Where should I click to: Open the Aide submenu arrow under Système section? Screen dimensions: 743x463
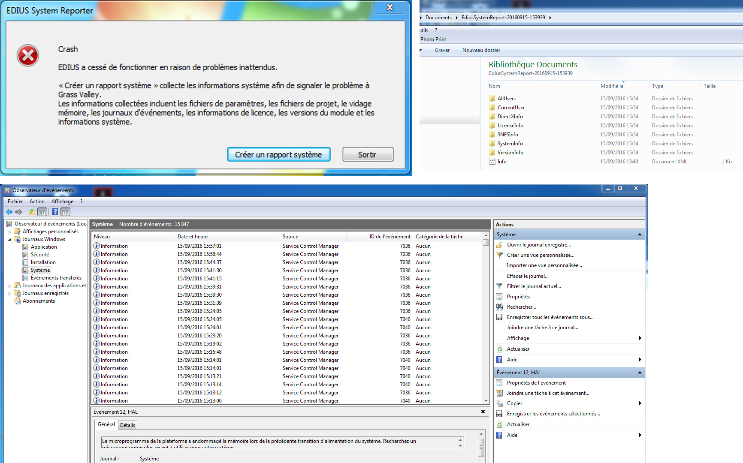640,360
